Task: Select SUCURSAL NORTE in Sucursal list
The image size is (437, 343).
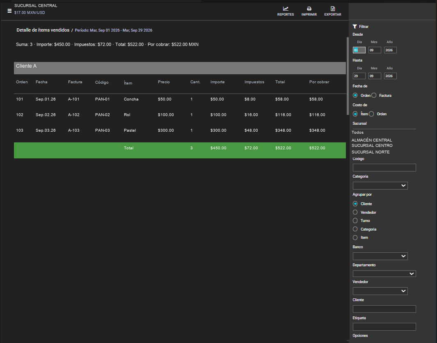Action: pyautogui.click(x=371, y=152)
